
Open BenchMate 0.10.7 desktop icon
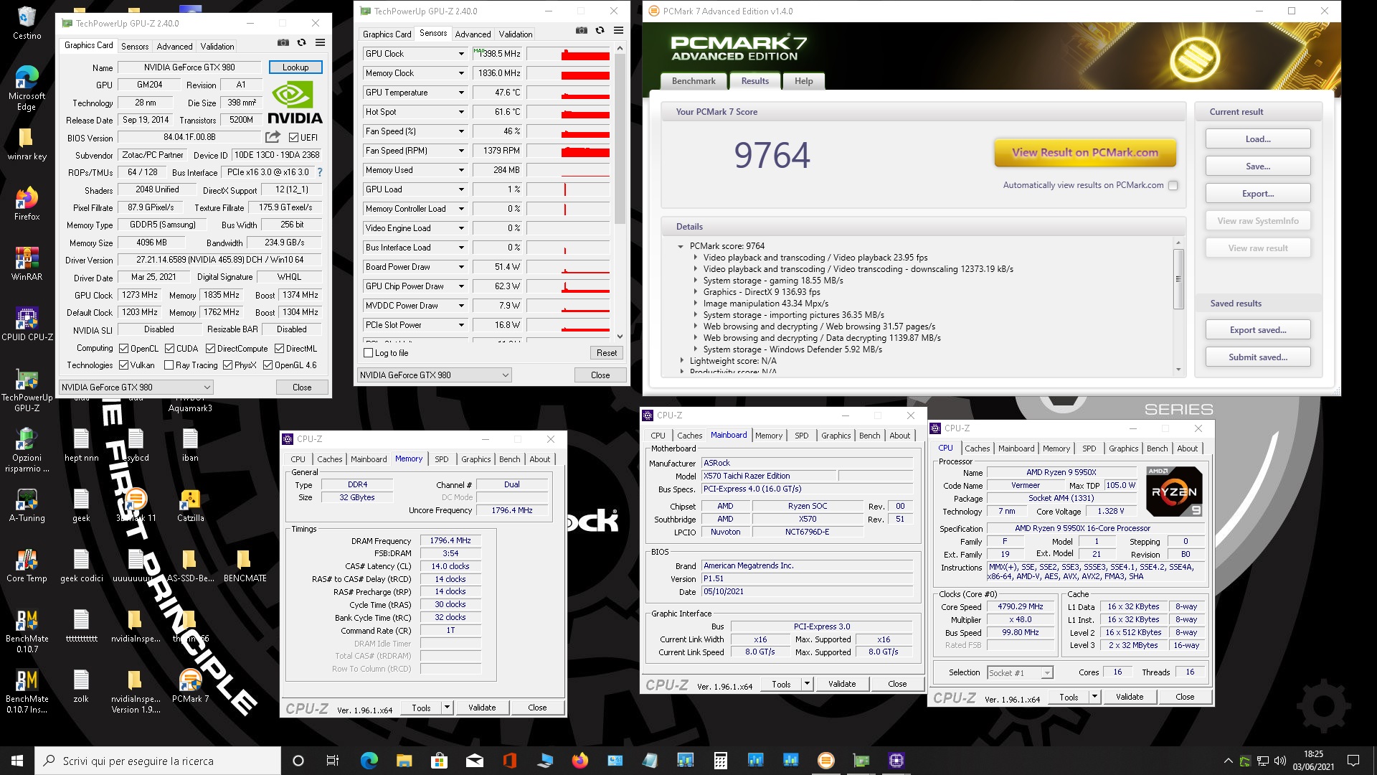point(27,631)
